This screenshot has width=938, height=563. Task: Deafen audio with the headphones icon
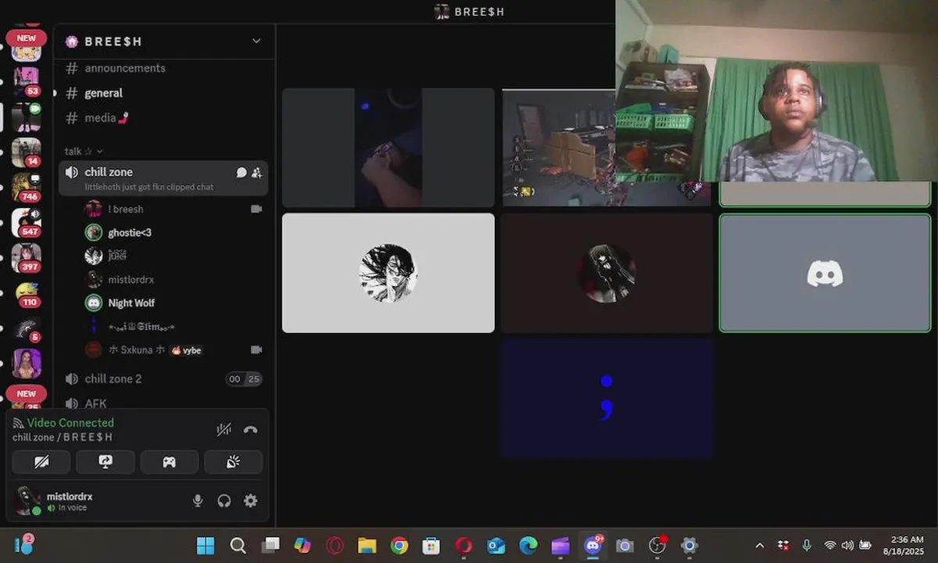(224, 500)
